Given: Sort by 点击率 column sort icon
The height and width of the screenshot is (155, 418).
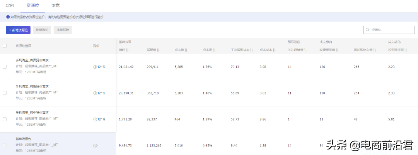Looking at the screenshot, I should pos(214,50).
